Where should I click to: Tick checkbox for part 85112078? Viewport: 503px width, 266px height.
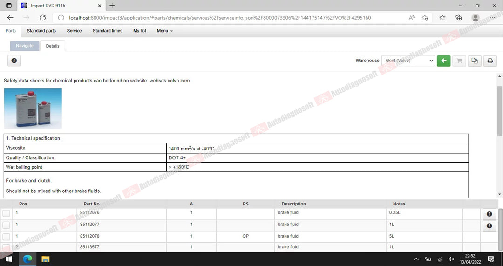6,237
